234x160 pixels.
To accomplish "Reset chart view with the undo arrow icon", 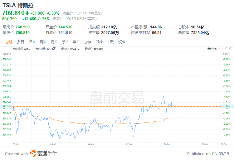I will coord(223,49).
